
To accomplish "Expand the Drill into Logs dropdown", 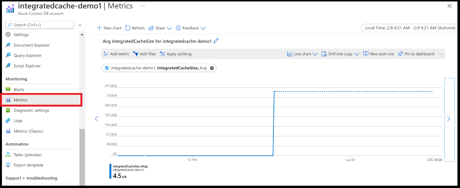I will pos(340,54).
